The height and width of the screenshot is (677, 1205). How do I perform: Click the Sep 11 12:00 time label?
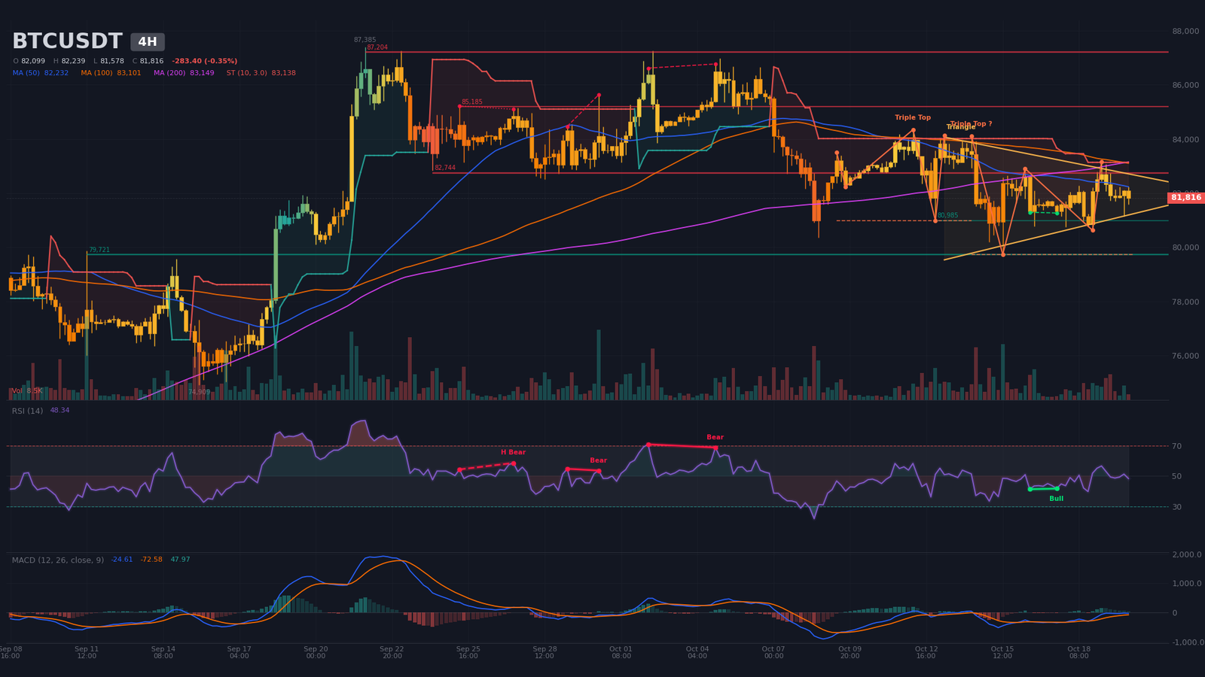pos(87,652)
